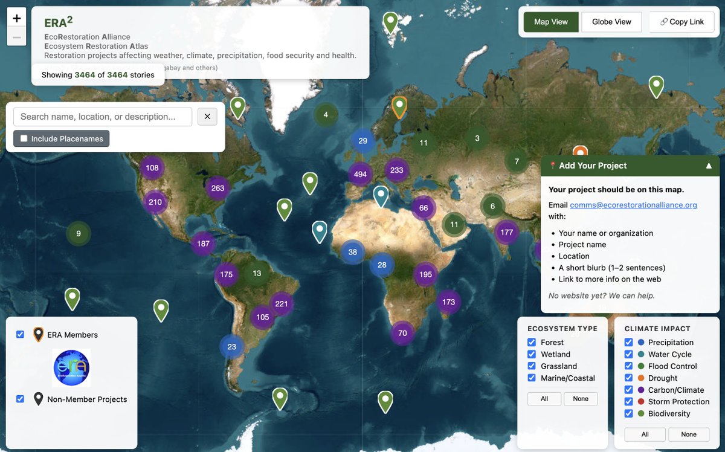Screen dimensions: 725x452
Task: Uncheck the Wetland ecosystem checkbox
Action: tap(532, 354)
